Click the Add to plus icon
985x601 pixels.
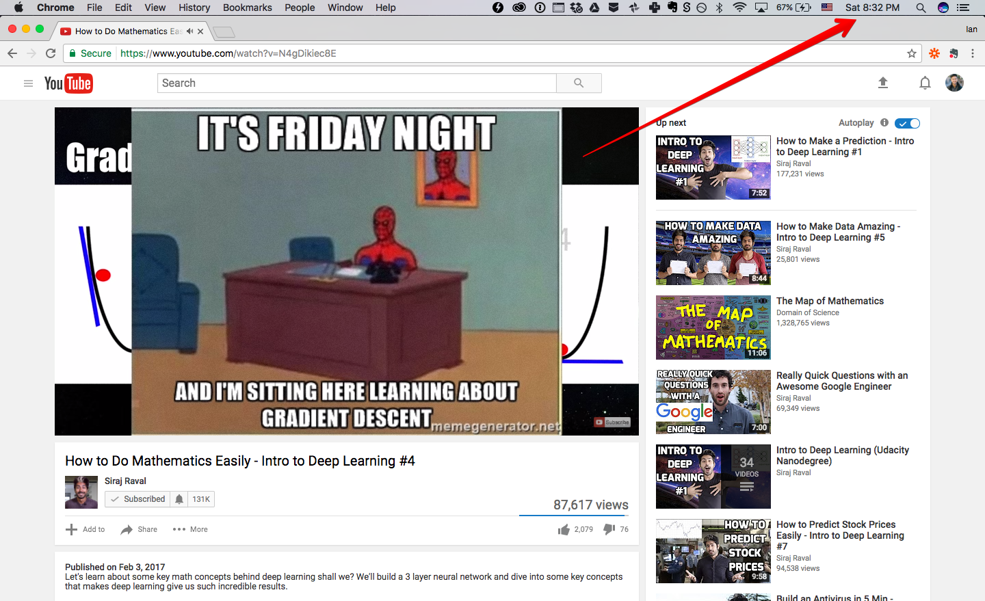click(x=71, y=529)
